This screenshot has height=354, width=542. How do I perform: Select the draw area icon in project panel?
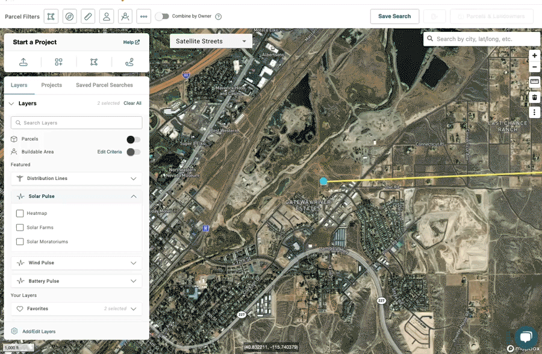tap(93, 61)
